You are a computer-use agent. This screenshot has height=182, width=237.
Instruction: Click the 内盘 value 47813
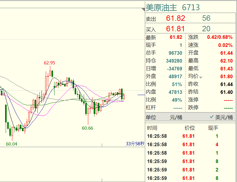[x=175, y=92]
